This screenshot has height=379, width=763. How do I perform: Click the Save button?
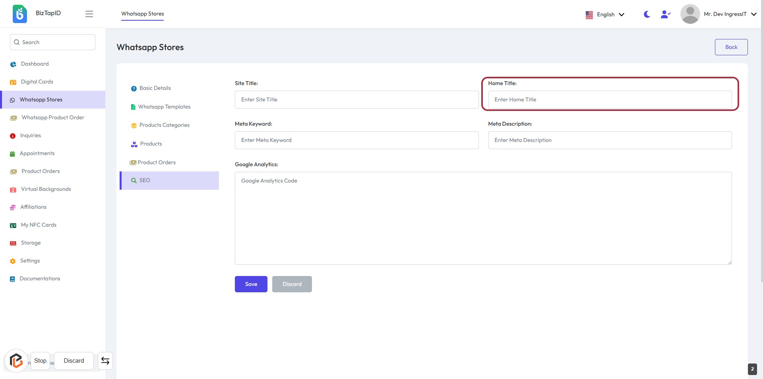251,284
